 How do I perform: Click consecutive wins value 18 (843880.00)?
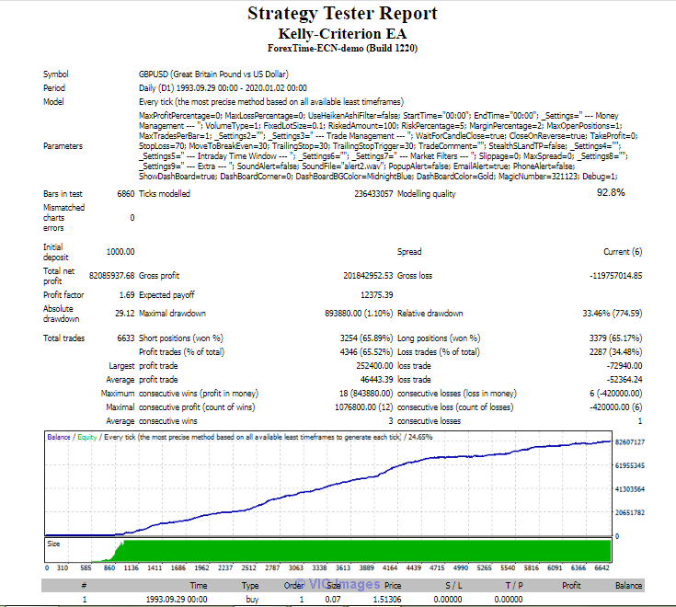click(366, 394)
